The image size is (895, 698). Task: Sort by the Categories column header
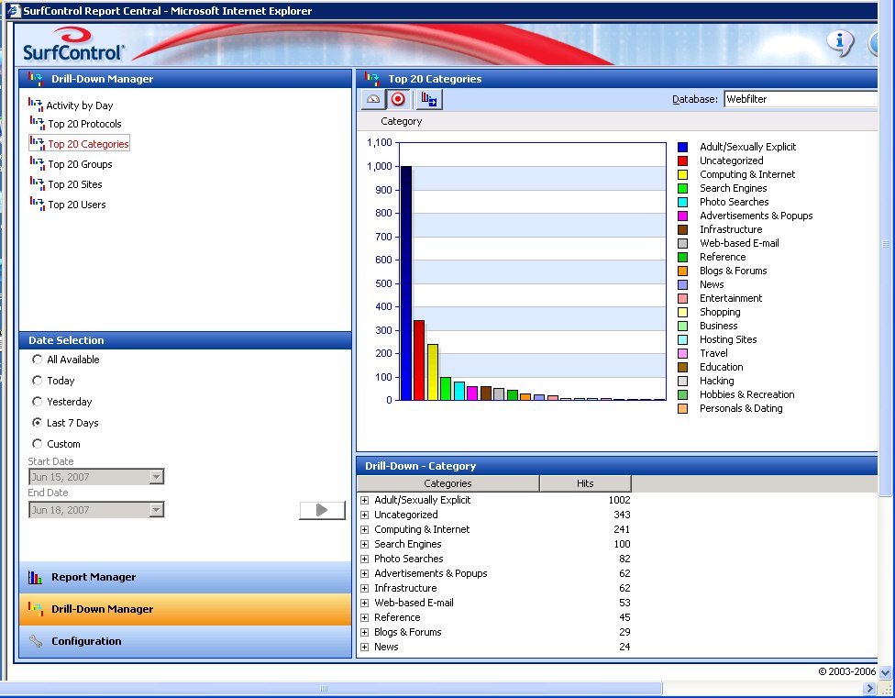[448, 483]
